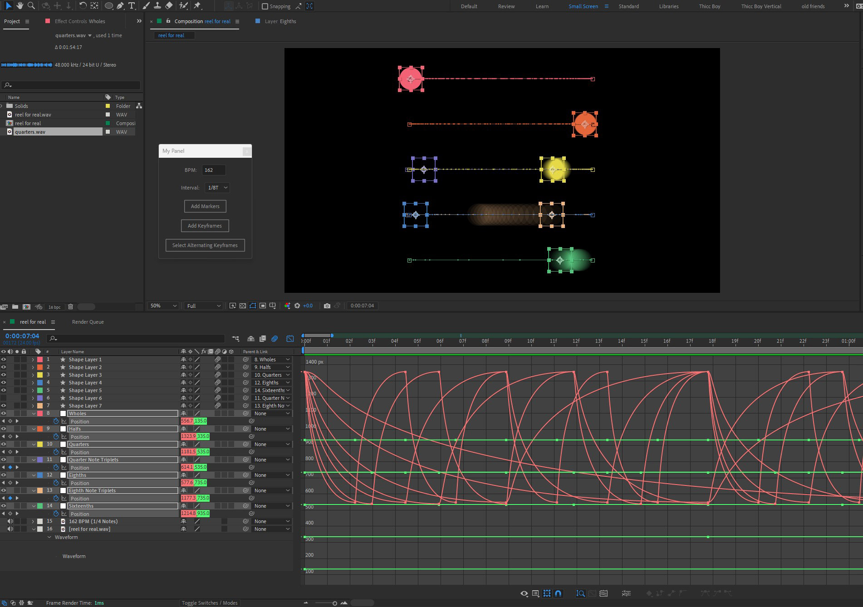This screenshot has width=863, height=607.
Task: Select the Type tool
Action: pos(132,6)
